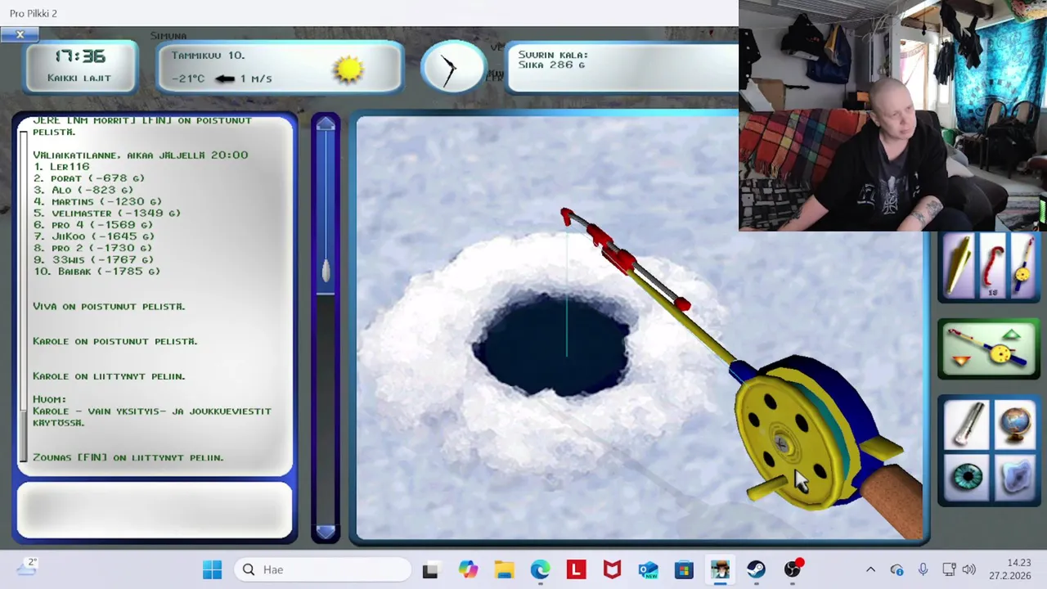Viewport: 1047px width, 589px height.
Task: Click 'Viva on poistunut pelistä' message
Action: pos(110,306)
